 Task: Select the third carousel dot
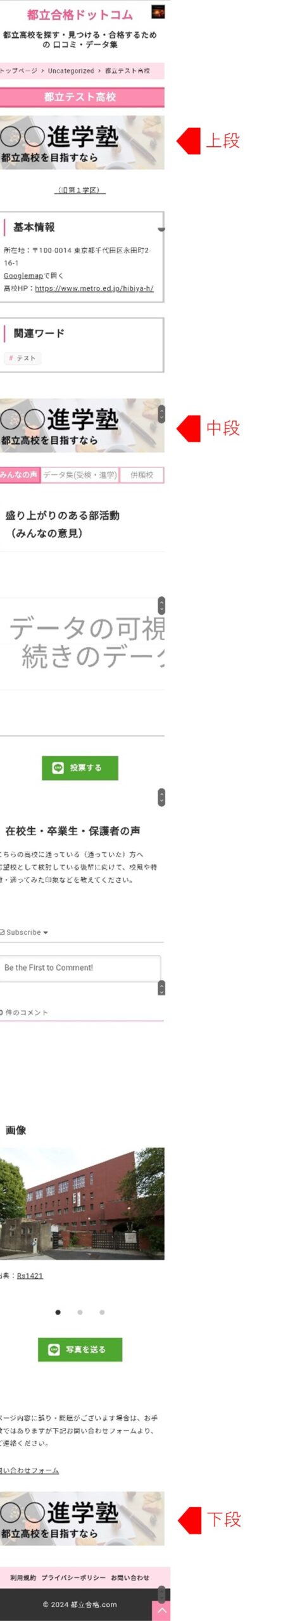[x=102, y=1312]
